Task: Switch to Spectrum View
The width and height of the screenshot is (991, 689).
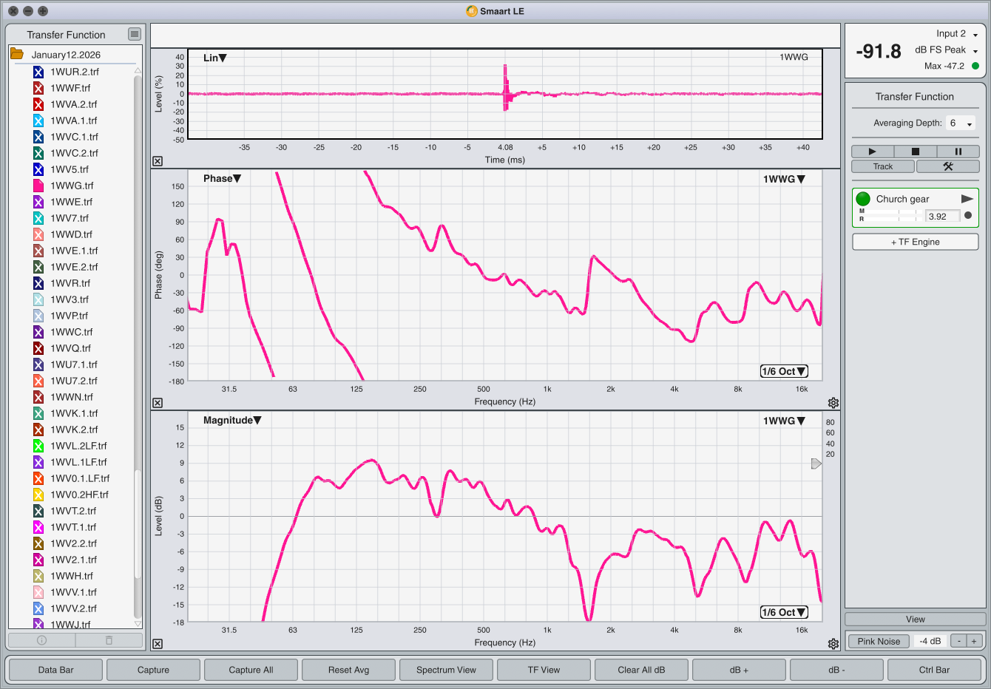Action: 446,670
